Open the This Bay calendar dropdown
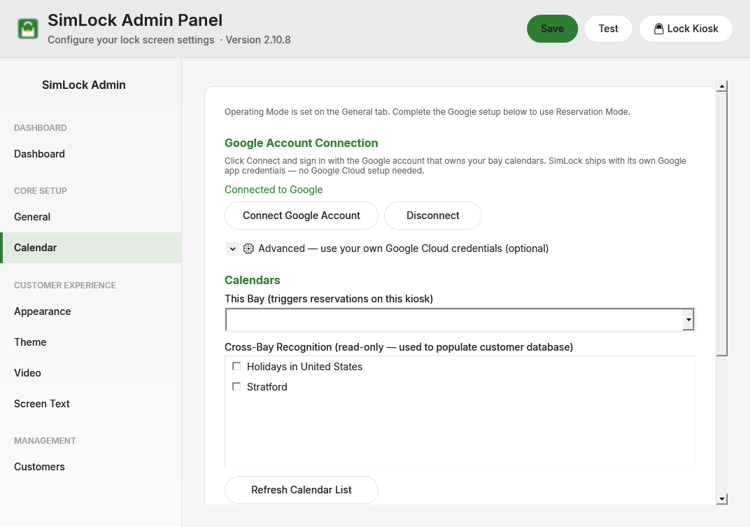750x527 pixels. tap(460, 320)
